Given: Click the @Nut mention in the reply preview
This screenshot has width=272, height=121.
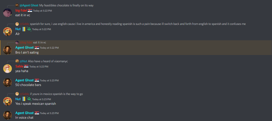Looking at the screenshot, I should tap(23, 61).
